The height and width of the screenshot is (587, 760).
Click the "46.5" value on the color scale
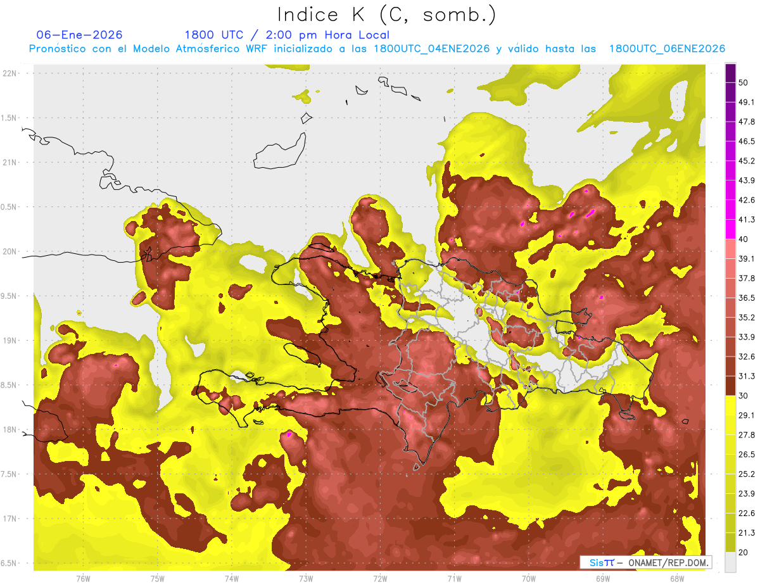tap(747, 141)
